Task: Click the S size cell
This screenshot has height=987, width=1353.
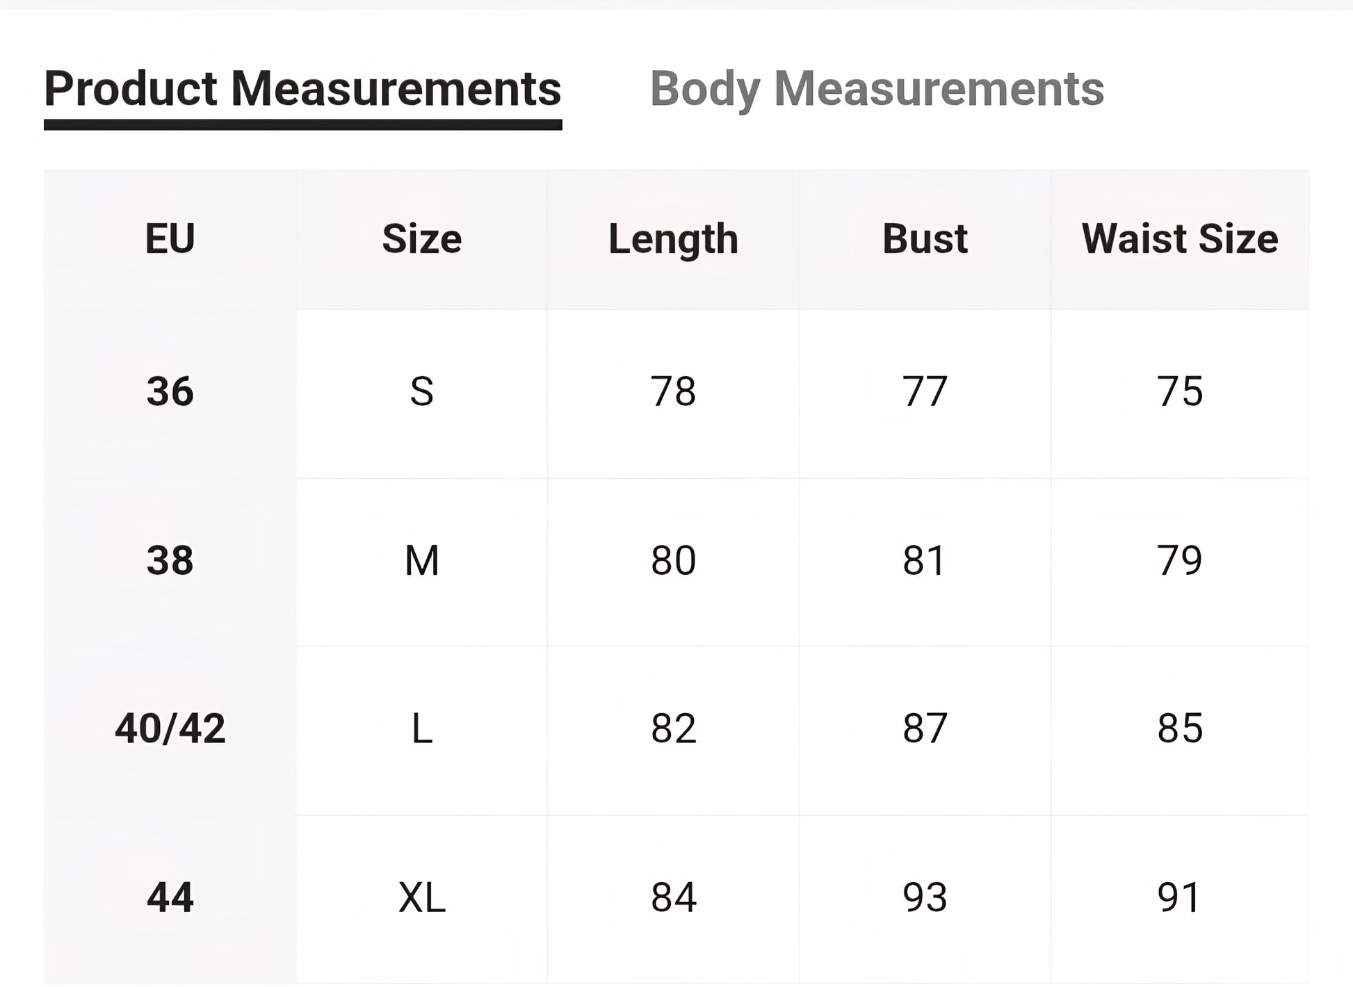Action: [x=421, y=391]
